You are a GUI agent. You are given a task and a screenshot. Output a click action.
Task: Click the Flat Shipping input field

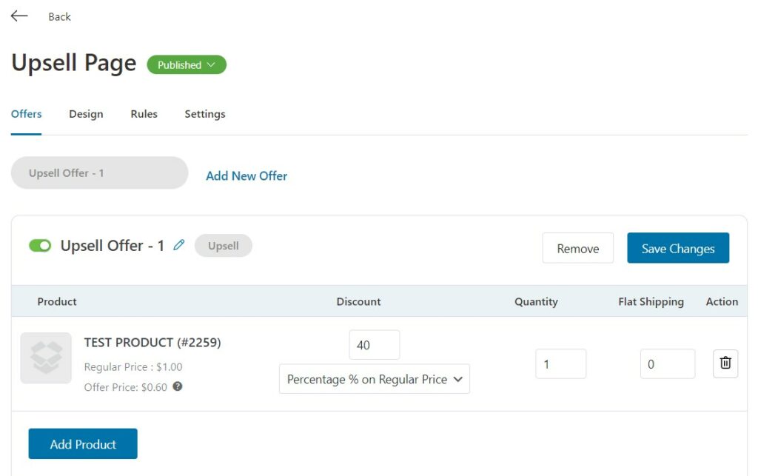(668, 364)
